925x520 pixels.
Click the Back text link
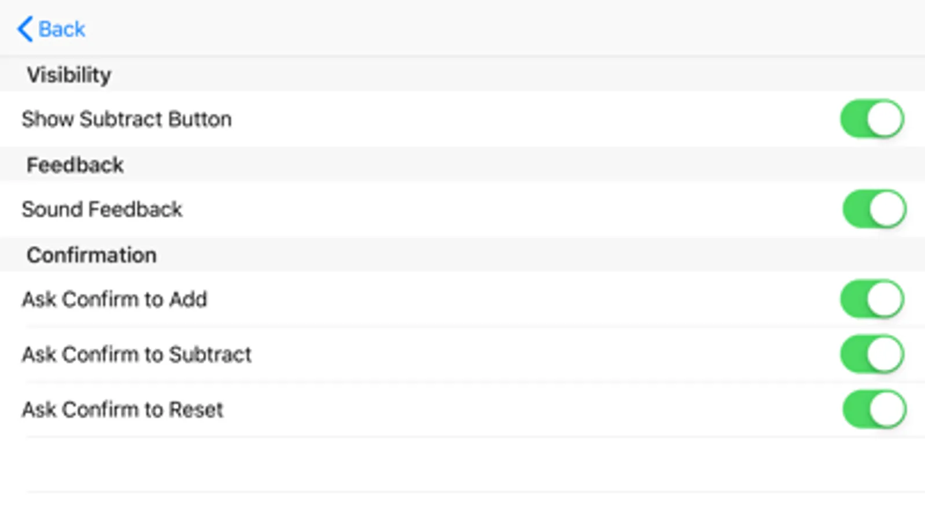(62, 29)
